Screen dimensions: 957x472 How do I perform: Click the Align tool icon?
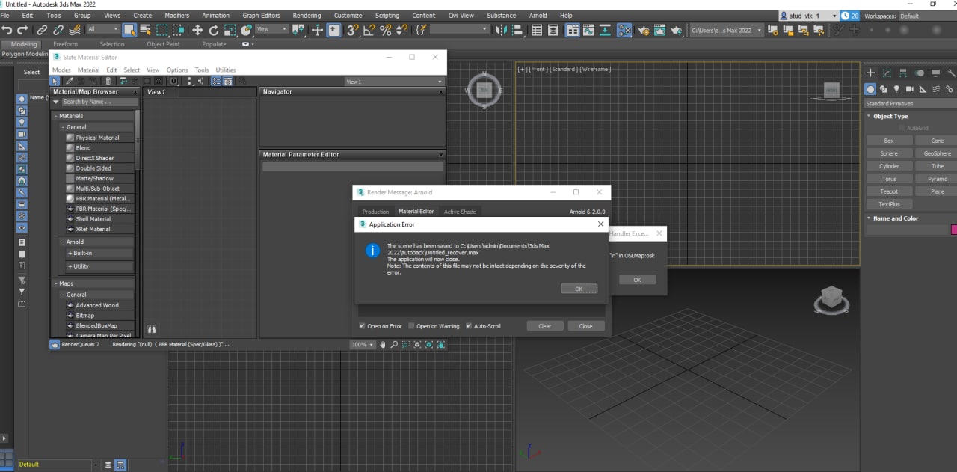coord(519,30)
